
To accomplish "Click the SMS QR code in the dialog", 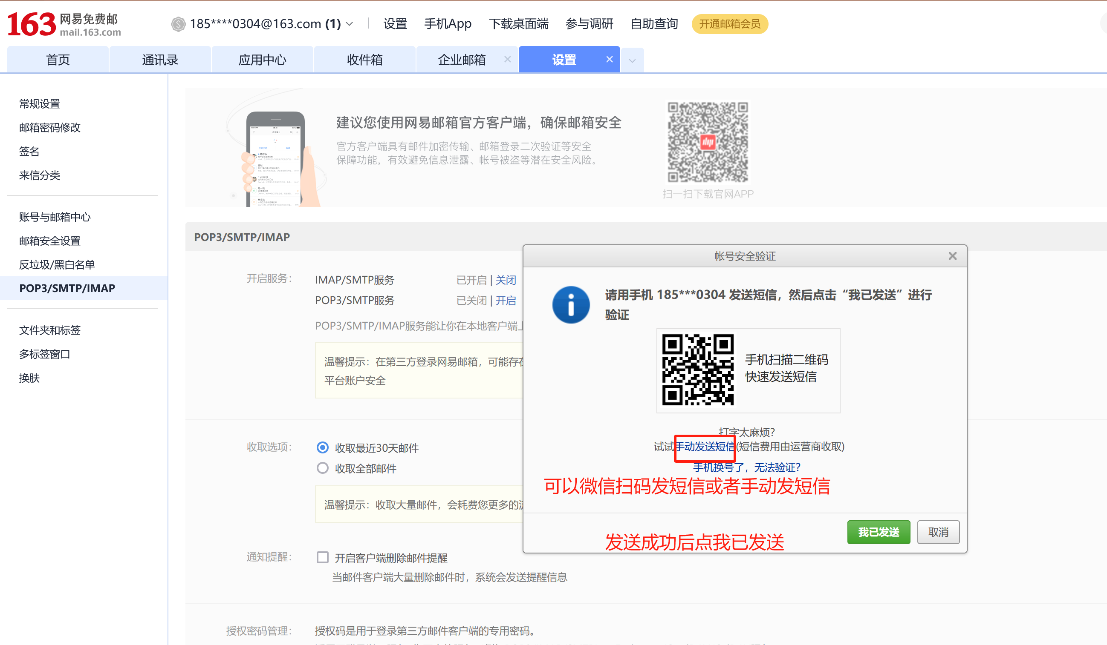I will pos(698,370).
